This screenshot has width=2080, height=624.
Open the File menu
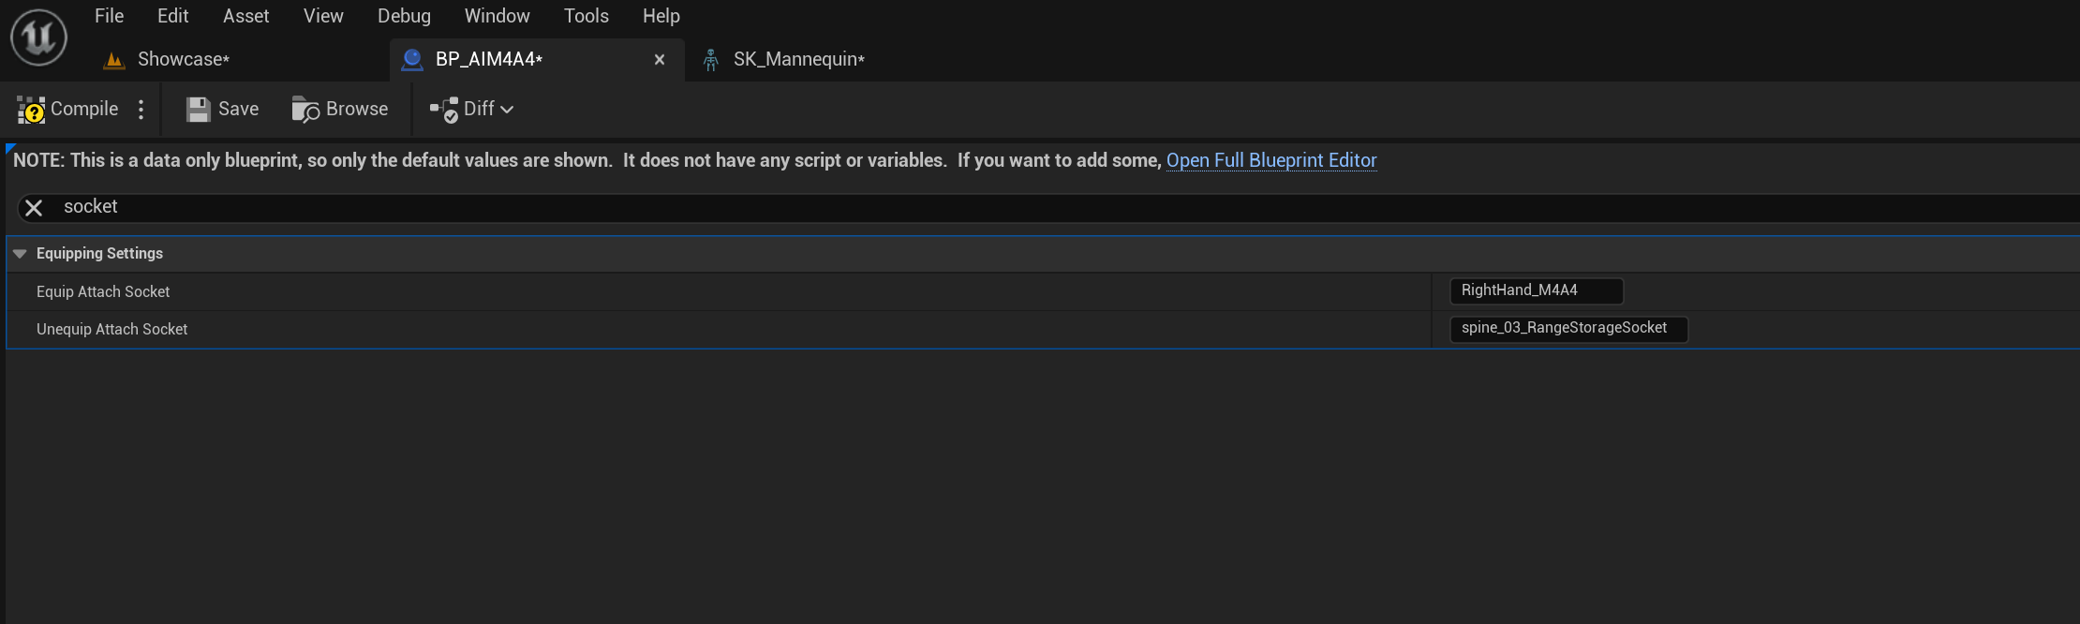tap(109, 16)
